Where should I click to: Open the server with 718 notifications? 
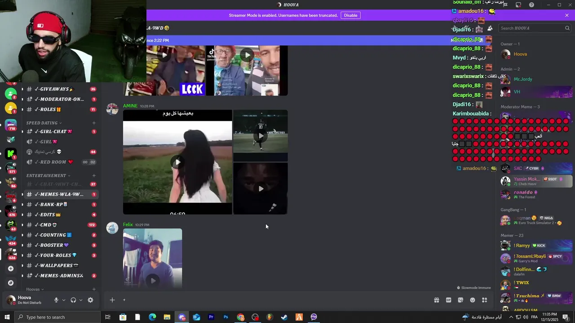click(11, 124)
